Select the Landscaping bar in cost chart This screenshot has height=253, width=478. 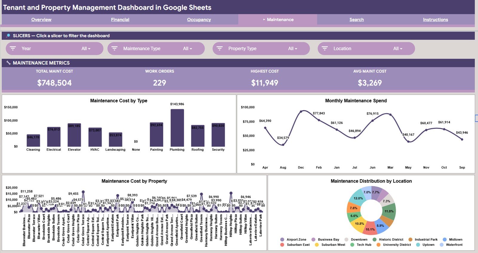pos(116,139)
